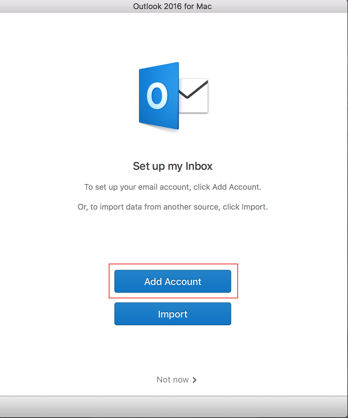Click the "Set up my Inbox" heading
The height and width of the screenshot is (418, 348).
(172, 166)
